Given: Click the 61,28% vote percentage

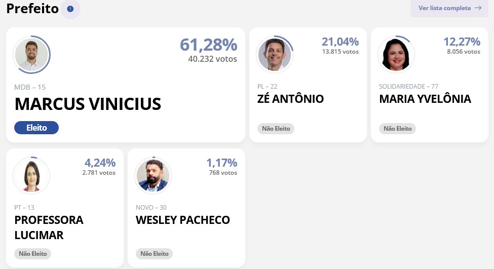Looking at the screenshot, I should (209, 45).
